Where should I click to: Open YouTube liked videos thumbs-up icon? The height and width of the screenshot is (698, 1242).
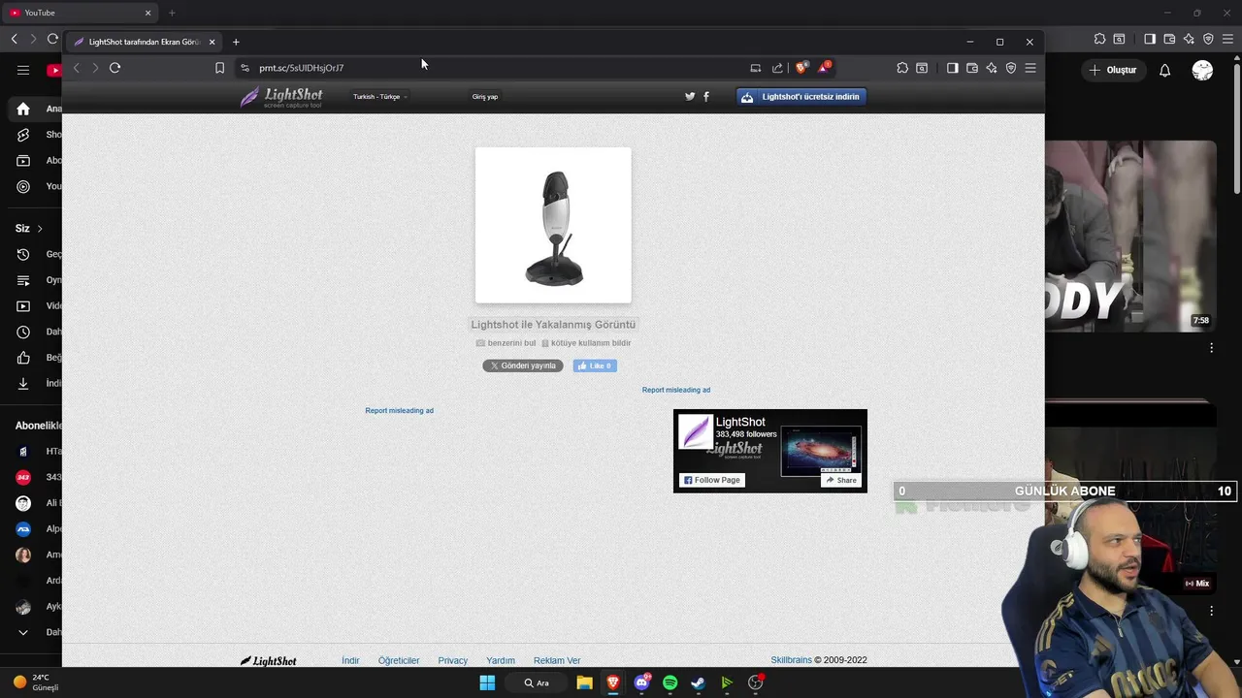point(23,358)
